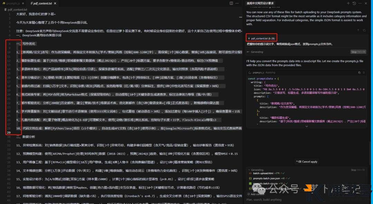Click prompts.js filename in code block header

click(x=258, y=72)
